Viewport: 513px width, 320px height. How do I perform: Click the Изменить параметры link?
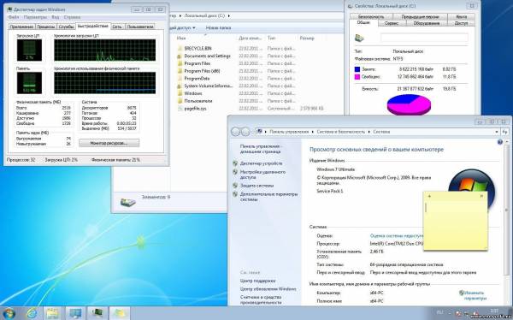(473, 295)
